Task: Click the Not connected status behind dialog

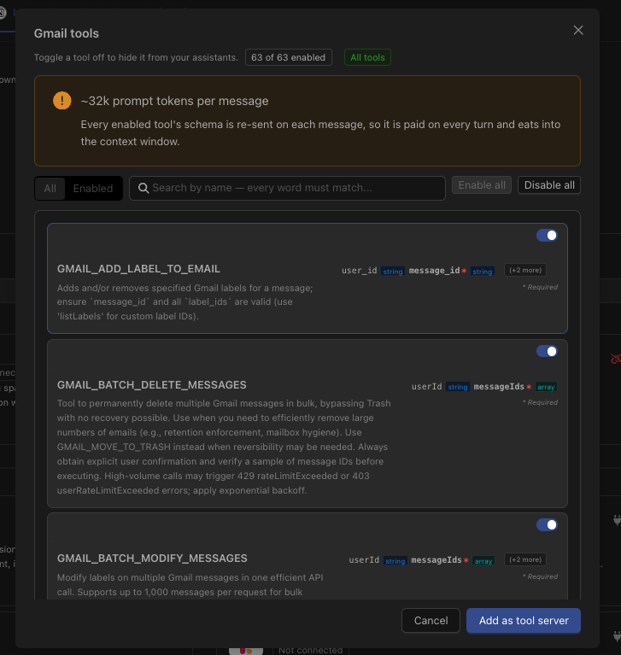Action: click(x=311, y=651)
